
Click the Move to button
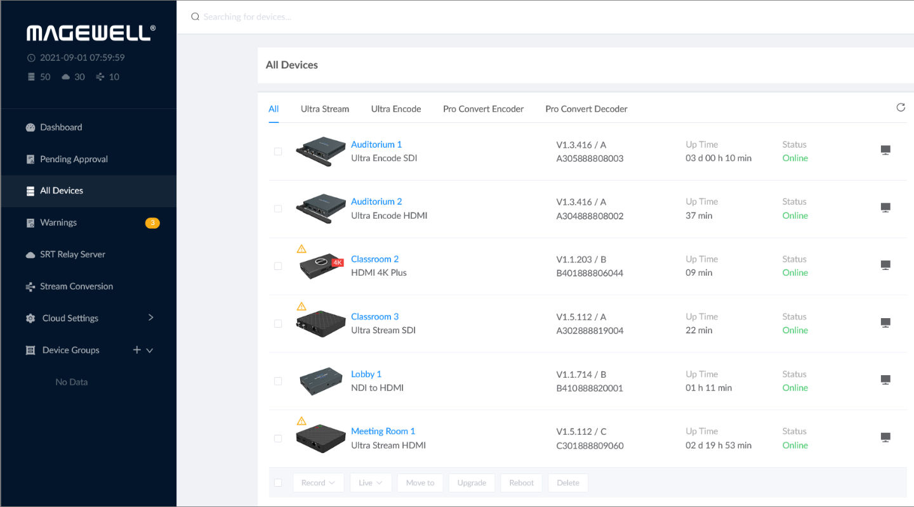(x=420, y=483)
